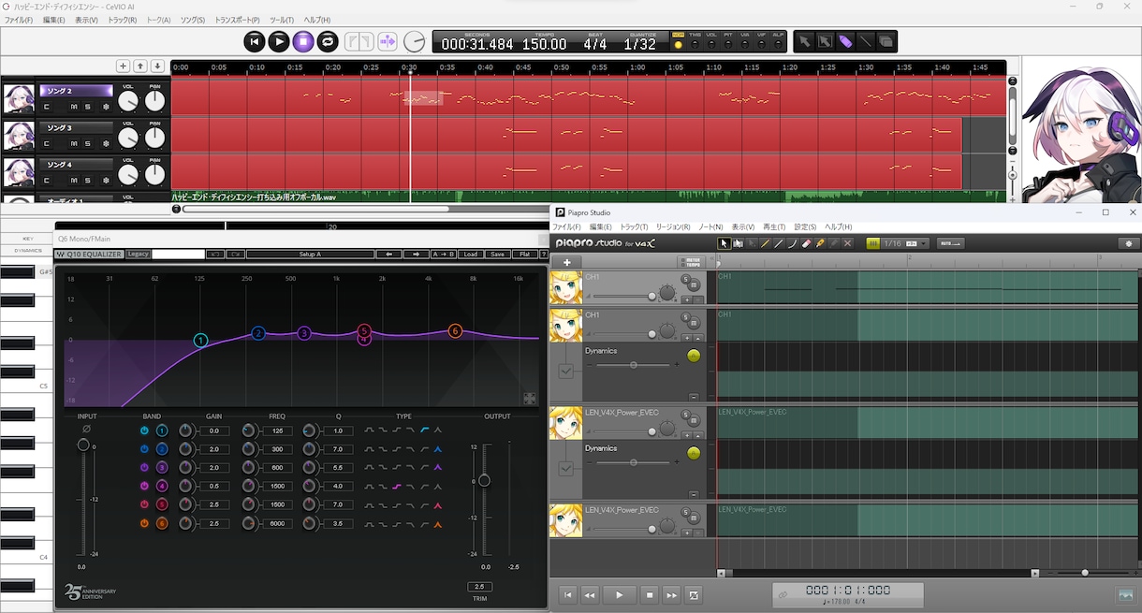
Task: Solo the ソング 3 track
Action: [x=88, y=143]
